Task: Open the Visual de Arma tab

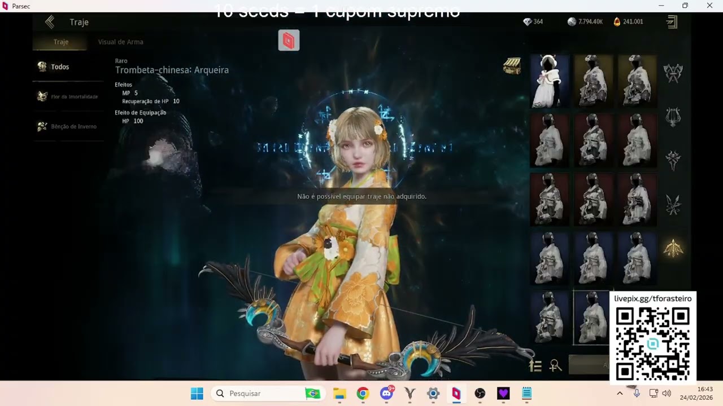Action: click(x=120, y=42)
